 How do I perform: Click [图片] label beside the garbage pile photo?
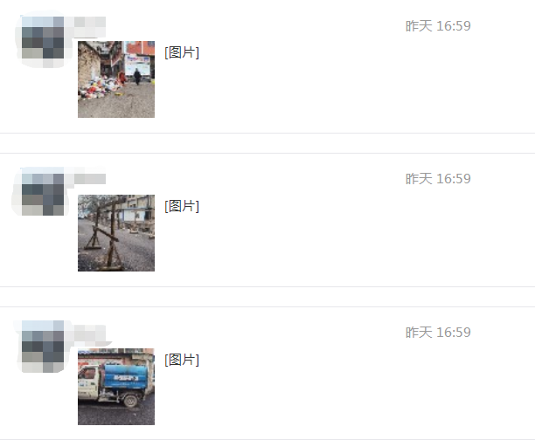182,52
